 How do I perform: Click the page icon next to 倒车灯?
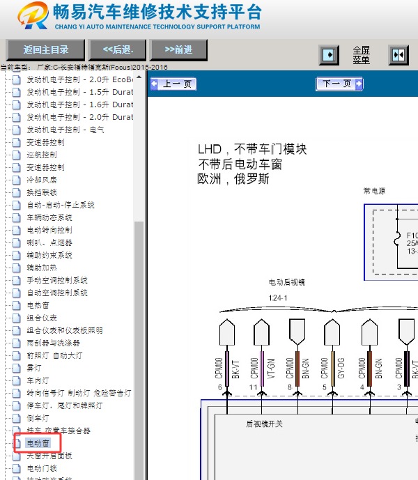coord(17,419)
